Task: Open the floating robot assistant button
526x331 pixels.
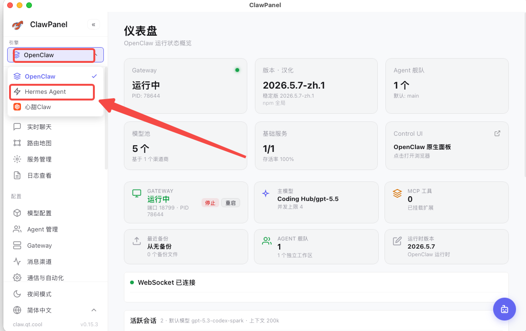Action: click(504, 309)
